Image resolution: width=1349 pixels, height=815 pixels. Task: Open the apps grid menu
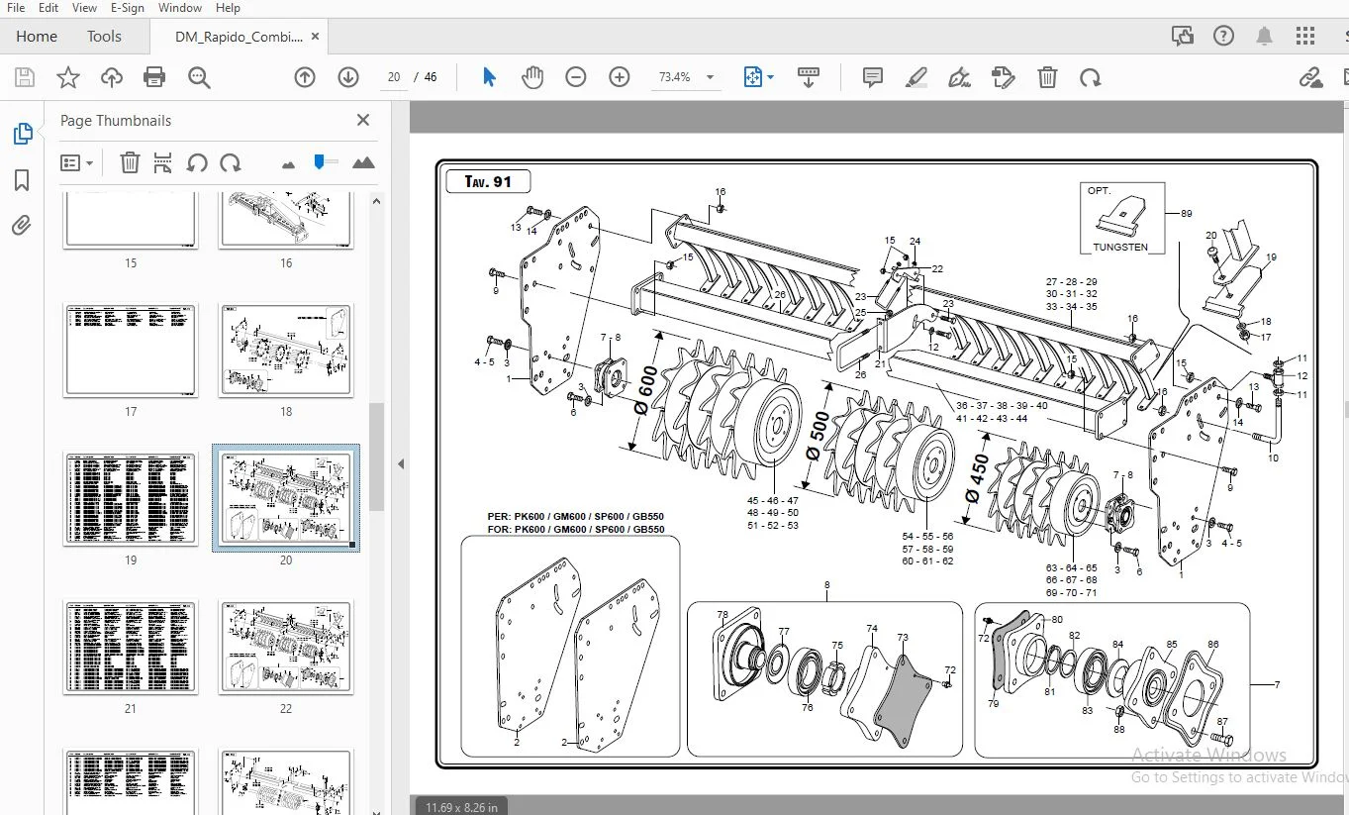(1305, 37)
